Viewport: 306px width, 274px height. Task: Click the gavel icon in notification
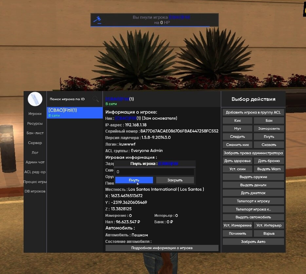[x=97, y=20]
